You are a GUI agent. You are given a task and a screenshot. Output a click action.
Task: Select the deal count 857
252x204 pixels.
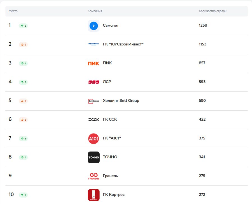[x=202, y=63]
